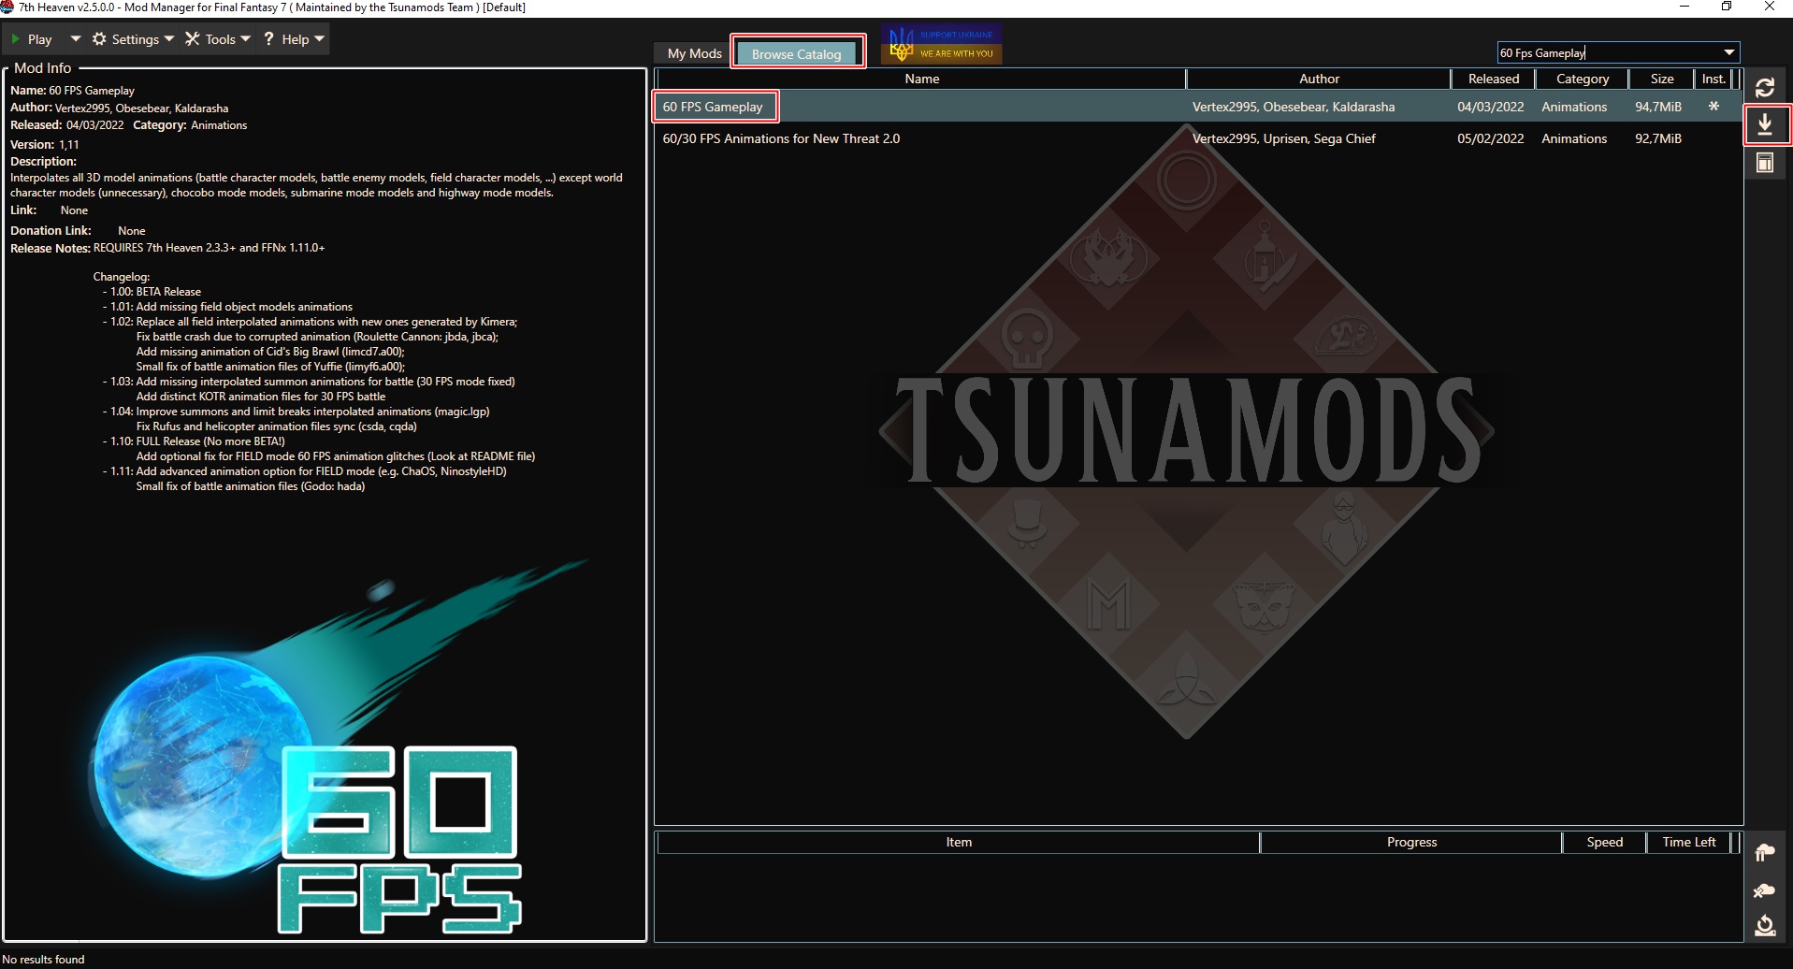Click author Vertex2995, Uprisen, Sega Chief

coord(1283,138)
